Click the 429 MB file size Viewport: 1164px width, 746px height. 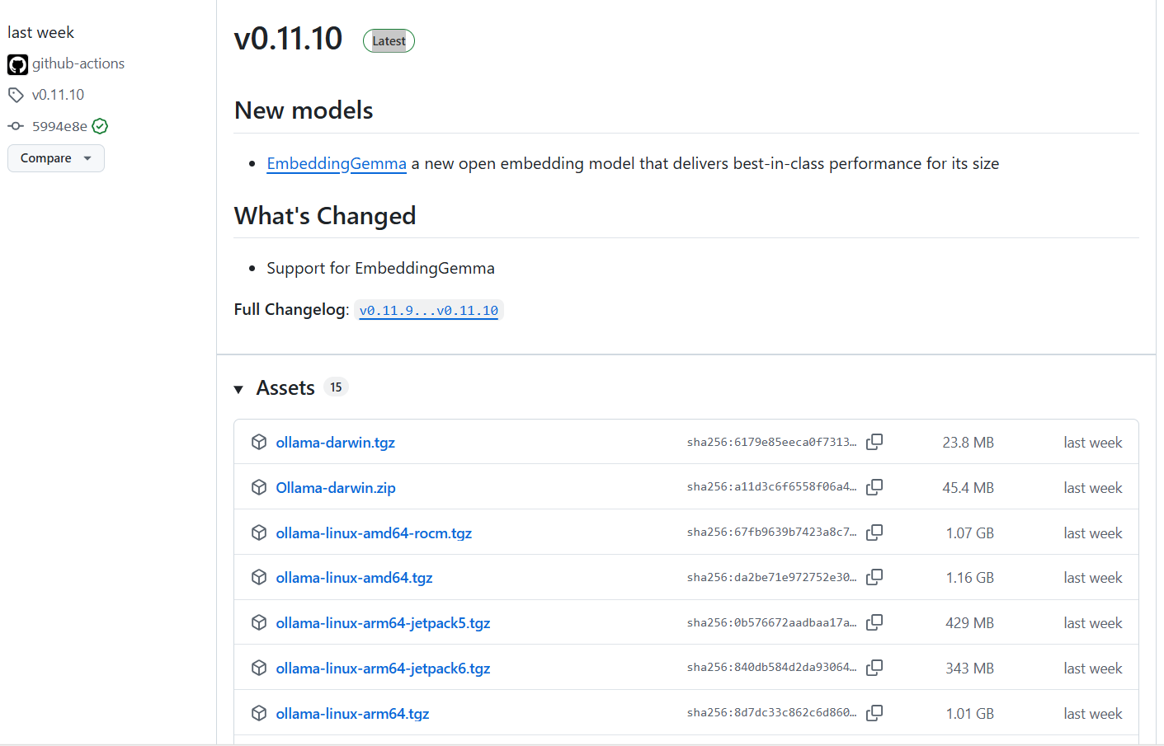(969, 623)
